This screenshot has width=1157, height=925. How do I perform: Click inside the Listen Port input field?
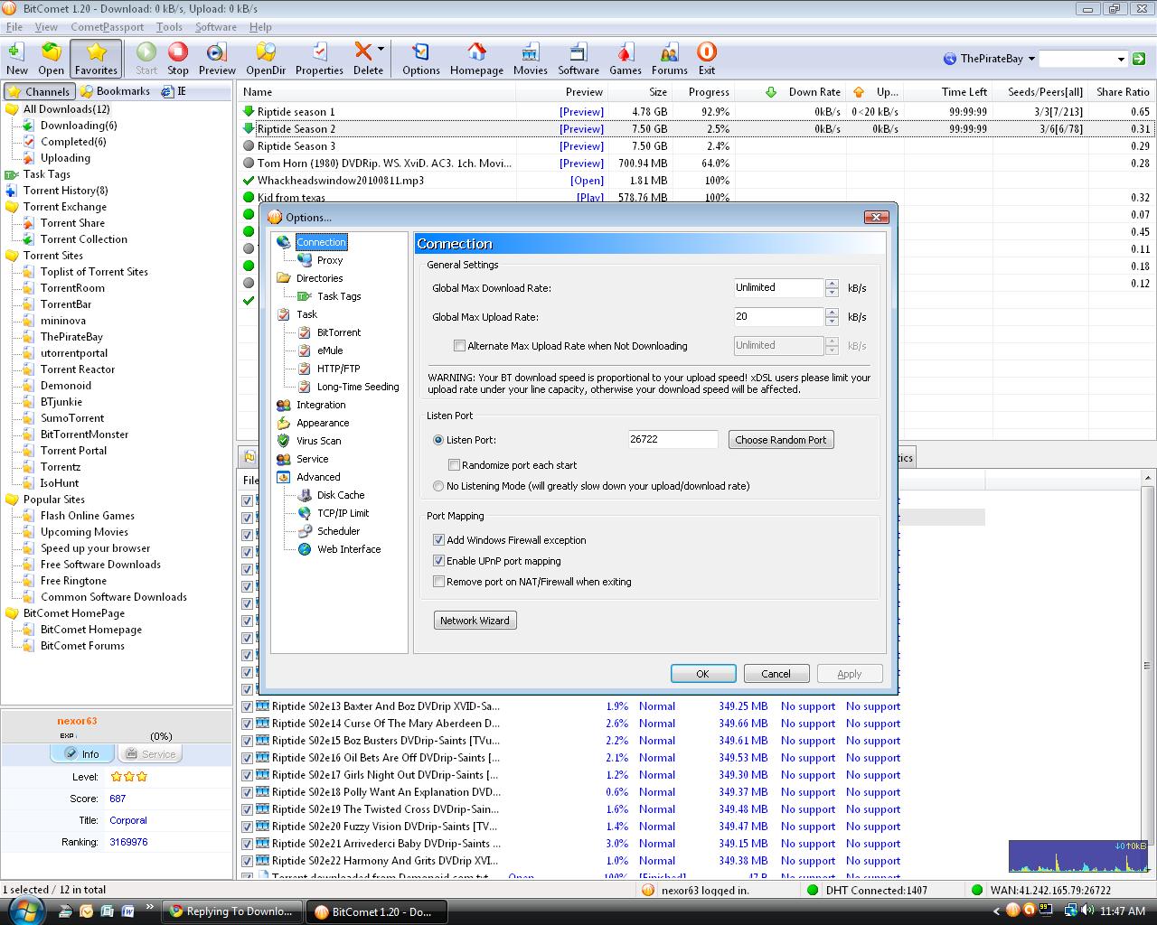pyautogui.click(x=672, y=439)
